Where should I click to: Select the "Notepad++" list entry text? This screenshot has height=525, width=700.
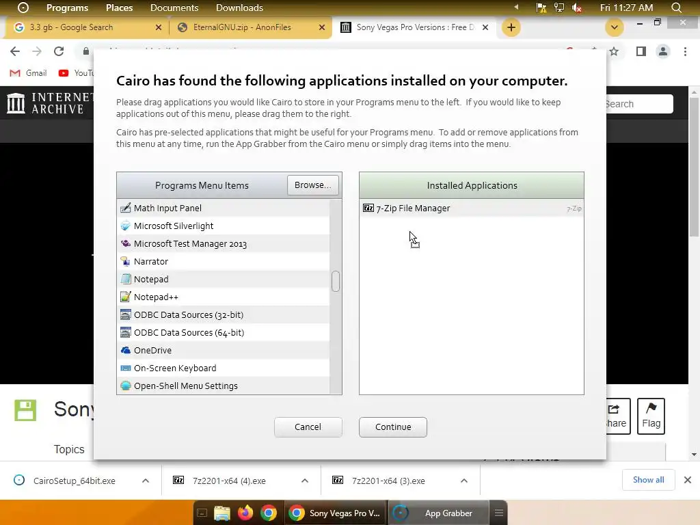coord(156,297)
